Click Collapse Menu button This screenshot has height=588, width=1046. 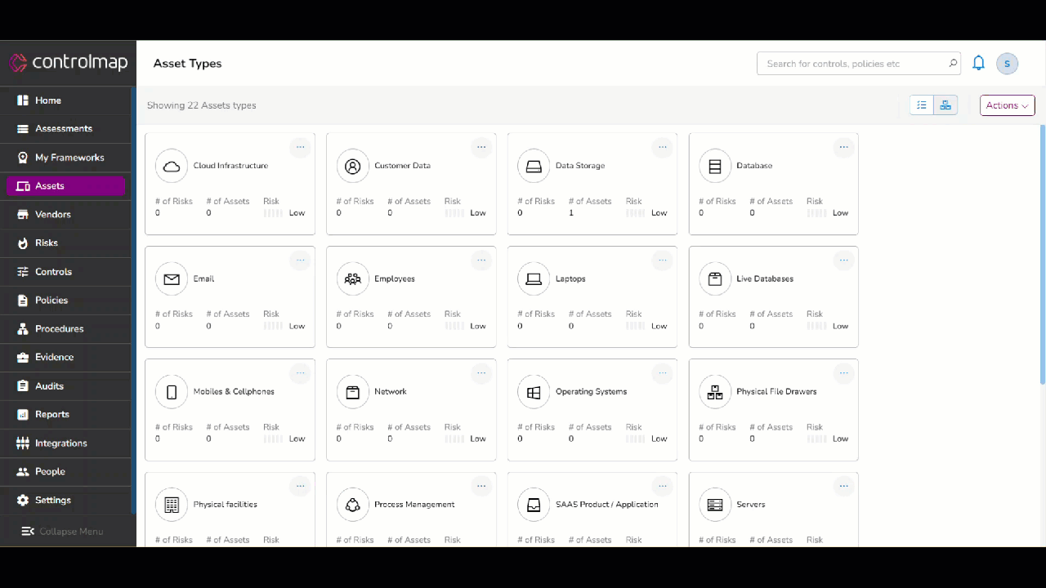[62, 532]
